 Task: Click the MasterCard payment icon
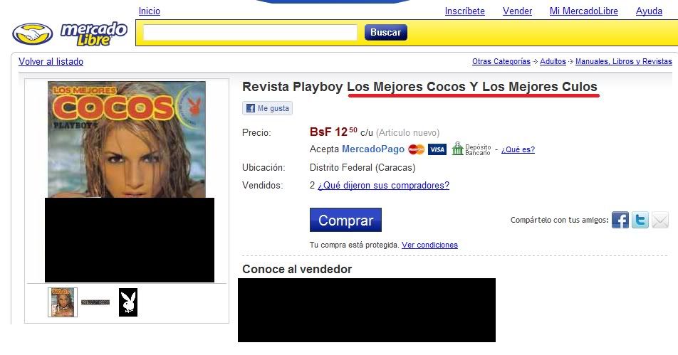tap(417, 149)
